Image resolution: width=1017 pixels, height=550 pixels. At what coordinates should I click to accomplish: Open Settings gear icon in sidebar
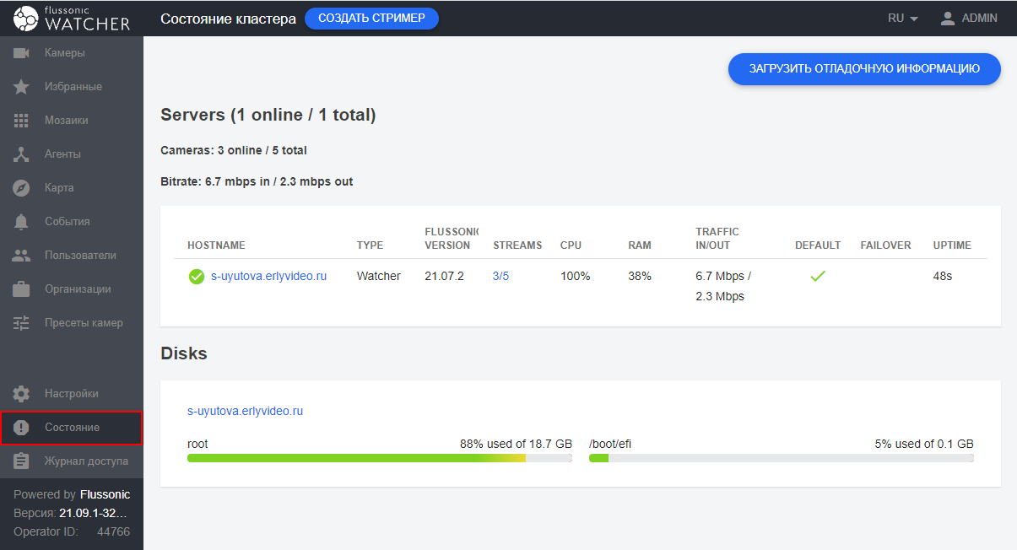click(22, 394)
